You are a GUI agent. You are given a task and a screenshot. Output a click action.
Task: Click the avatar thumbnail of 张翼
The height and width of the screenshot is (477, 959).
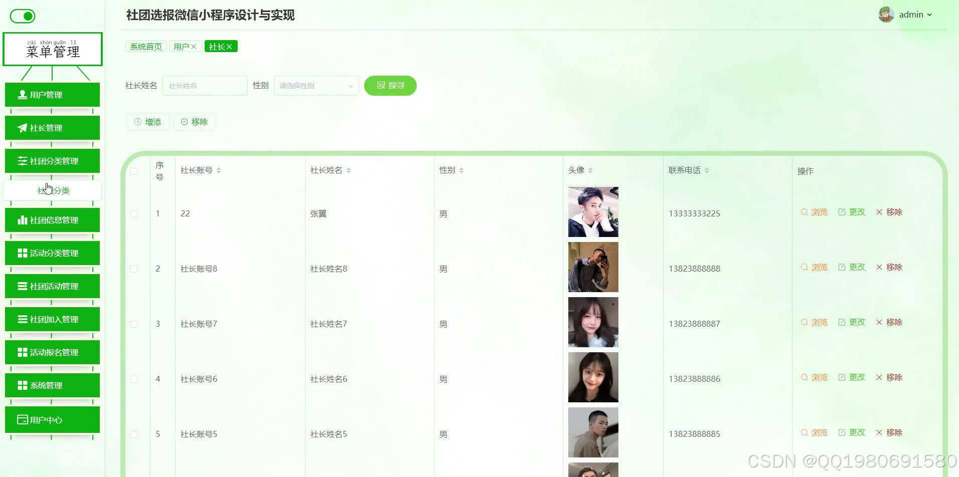[593, 212]
